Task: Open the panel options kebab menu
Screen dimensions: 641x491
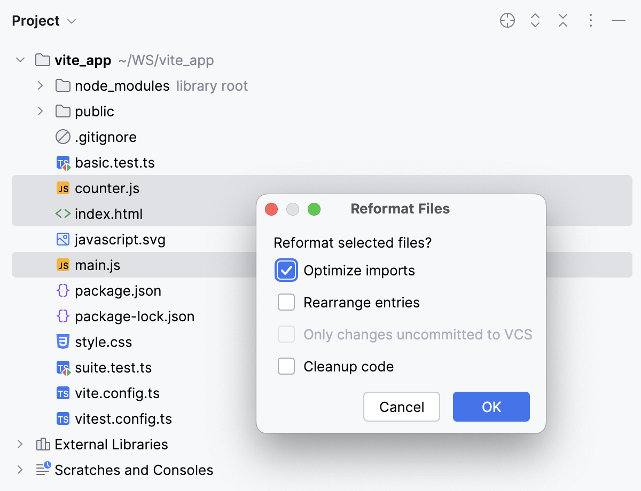Action: click(590, 20)
